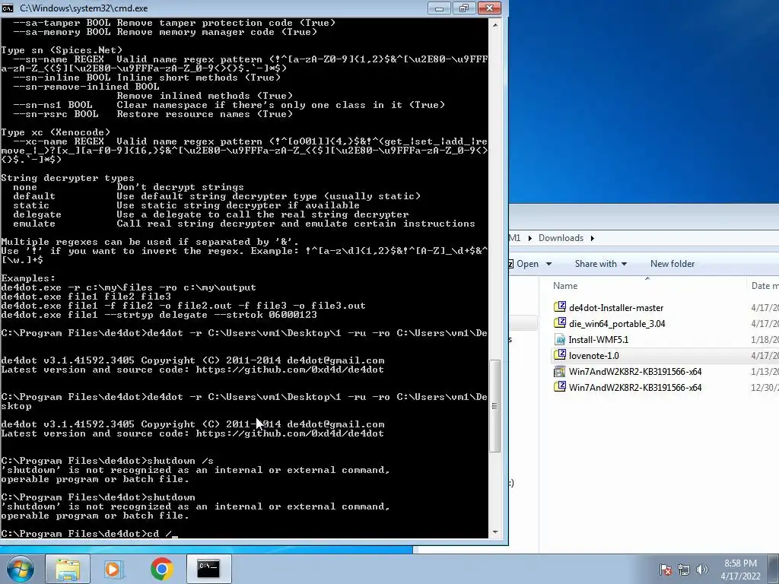Image resolution: width=779 pixels, height=584 pixels.
Task: Click the network tray icon
Action: click(x=684, y=570)
